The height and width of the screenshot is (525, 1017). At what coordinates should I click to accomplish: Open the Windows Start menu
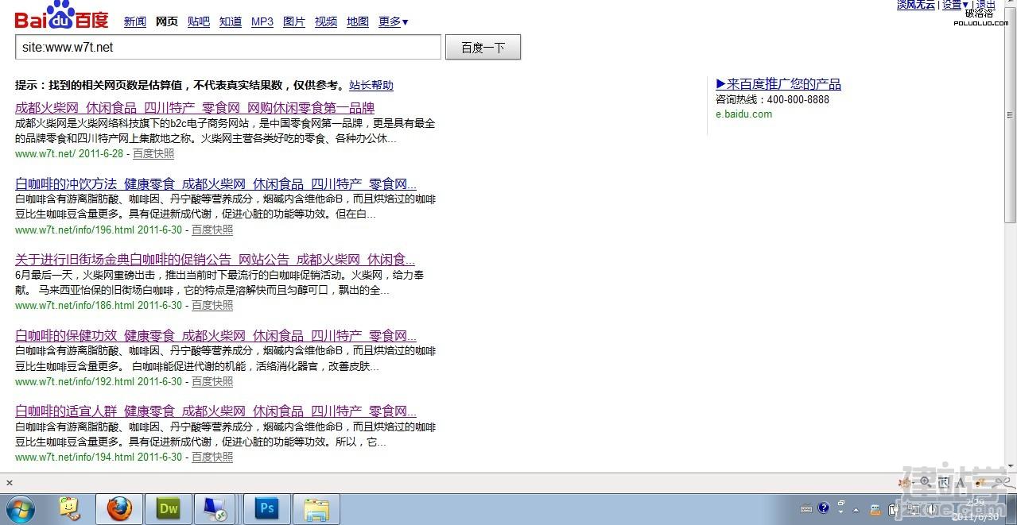(20, 508)
